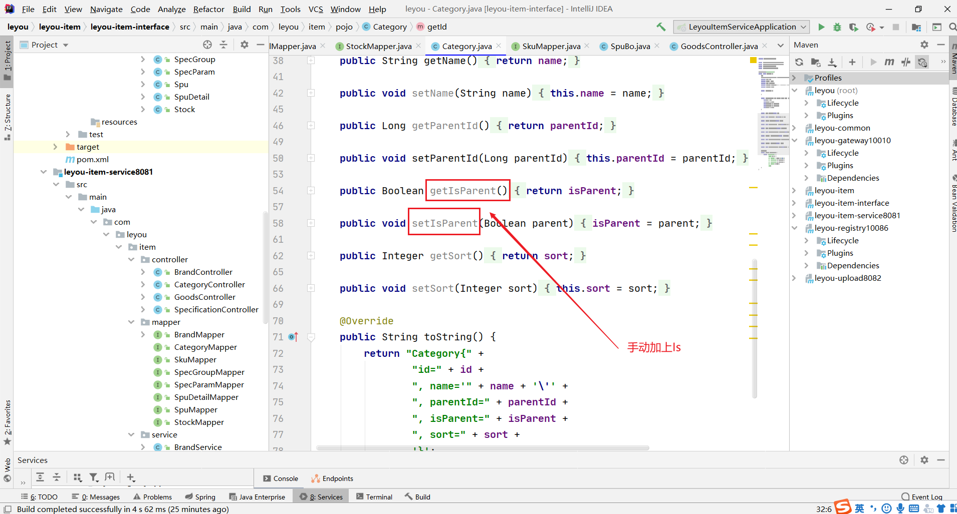Collapse the controller package
957x514 pixels.
131,259
